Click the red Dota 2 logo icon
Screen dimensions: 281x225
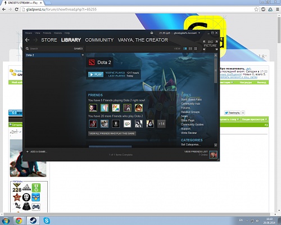[92, 62]
